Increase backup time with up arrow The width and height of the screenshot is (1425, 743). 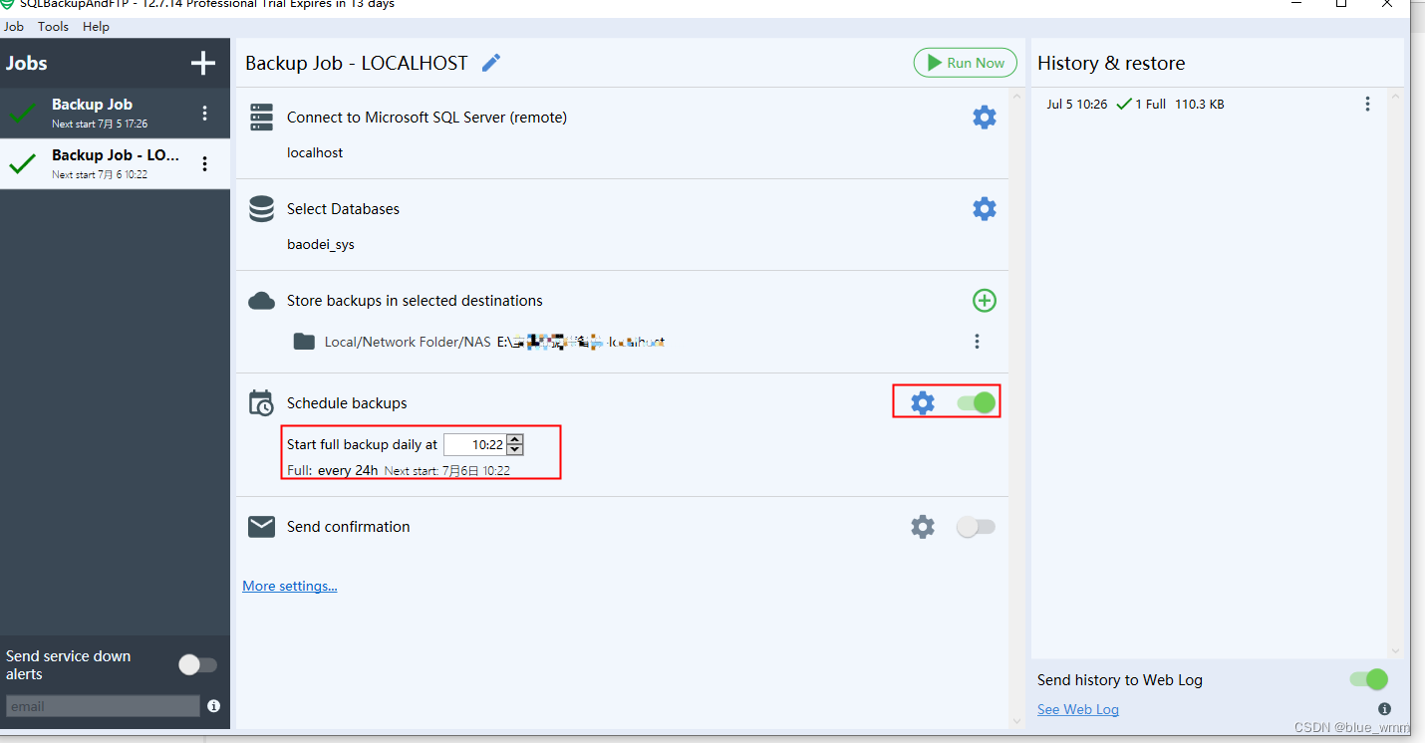[515, 439]
